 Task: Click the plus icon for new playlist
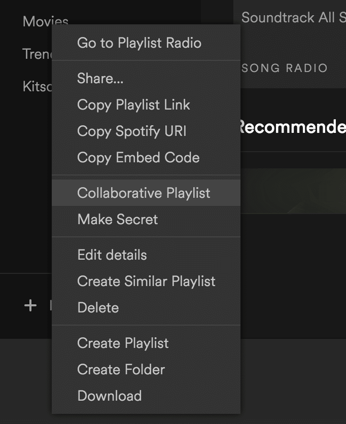[30, 305]
